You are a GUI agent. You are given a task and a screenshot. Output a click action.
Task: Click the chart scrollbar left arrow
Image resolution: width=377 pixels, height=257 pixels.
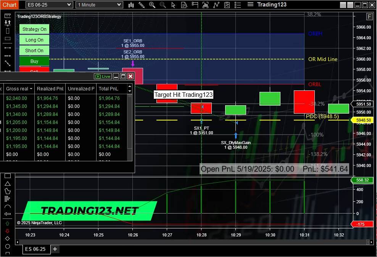(17, 242)
